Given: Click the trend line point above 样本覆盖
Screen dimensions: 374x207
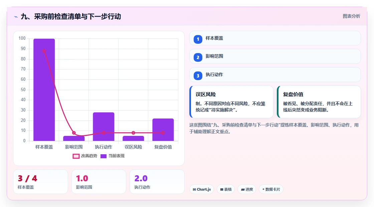Looking at the screenshot, I should (x=44, y=51).
